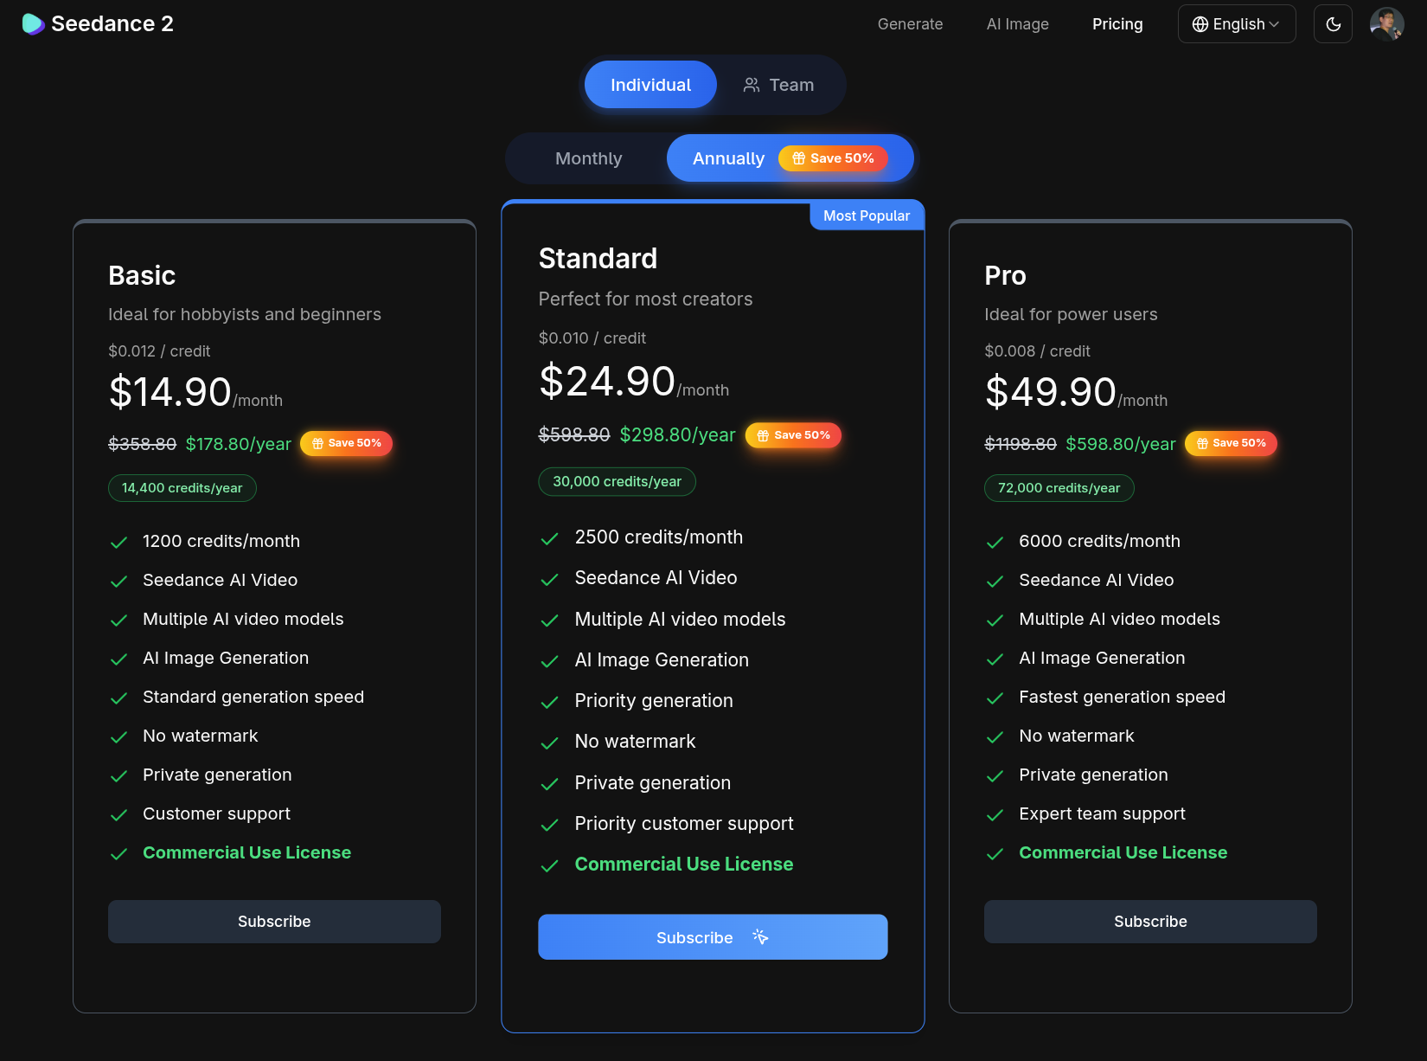1427x1061 pixels.
Task: Click the gift icon on Standard's Save 50% badge
Action: pyautogui.click(x=762, y=435)
